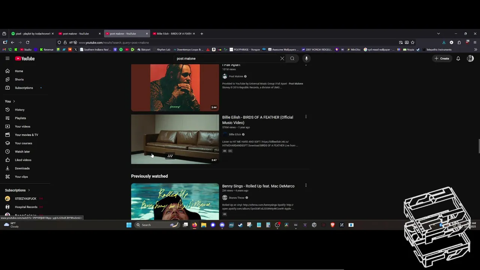The width and height of the screenshot is (480, 270).
Task: Open the Skinport bookmark
Action: tap(144, 49)
